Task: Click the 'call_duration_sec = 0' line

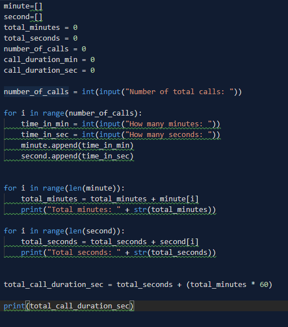Action: point(49,70)
